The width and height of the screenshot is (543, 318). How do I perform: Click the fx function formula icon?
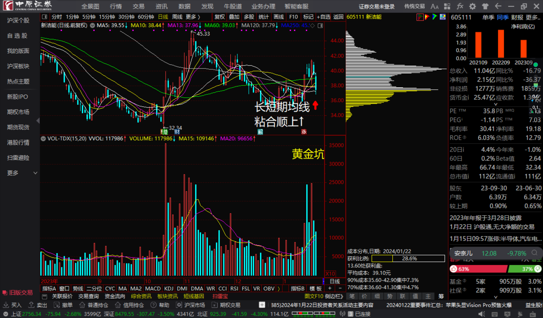click(x=460, y=6)
